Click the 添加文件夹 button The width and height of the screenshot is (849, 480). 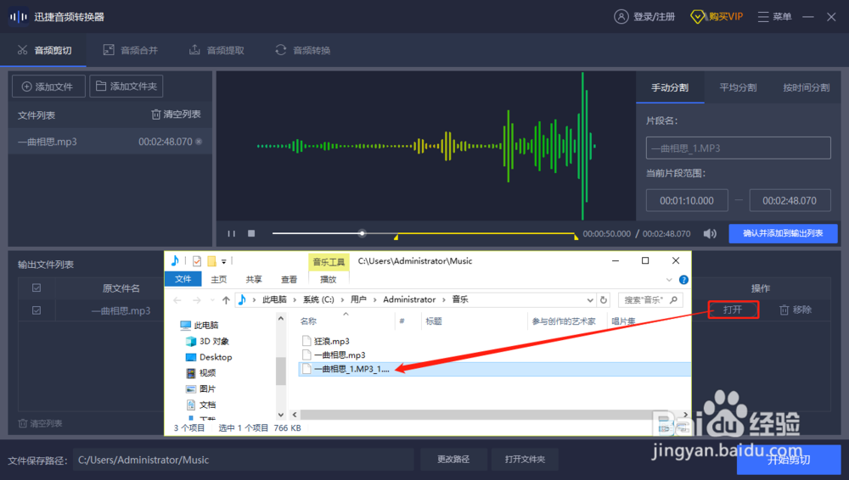pos(127,87)
